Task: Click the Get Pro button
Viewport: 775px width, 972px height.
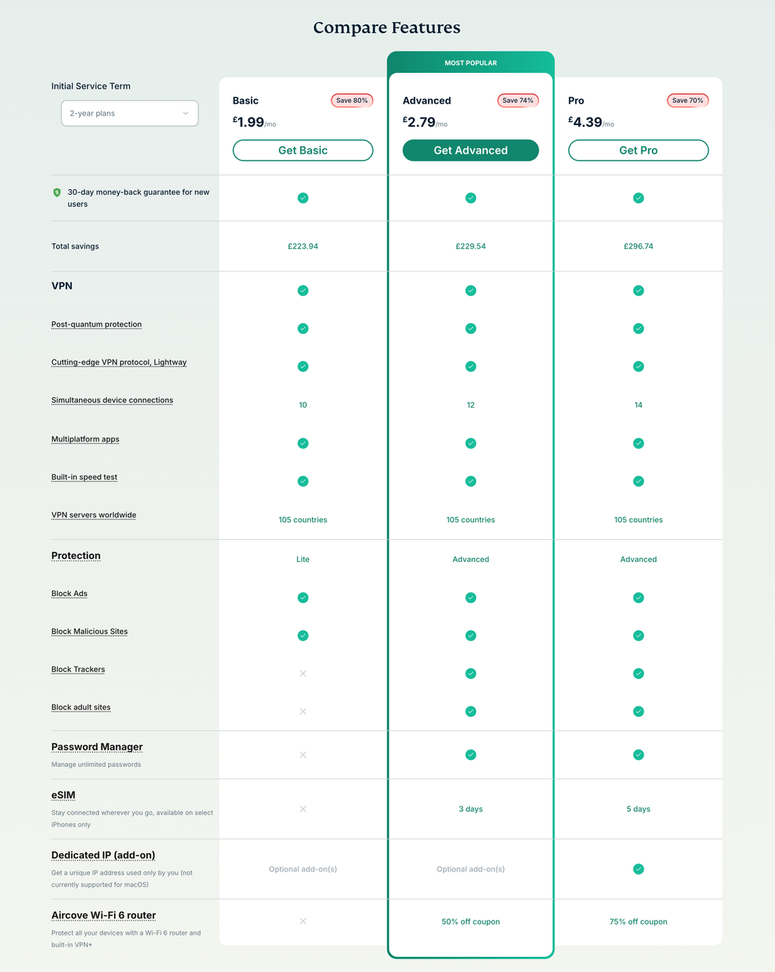Action: tap(638, 150)
